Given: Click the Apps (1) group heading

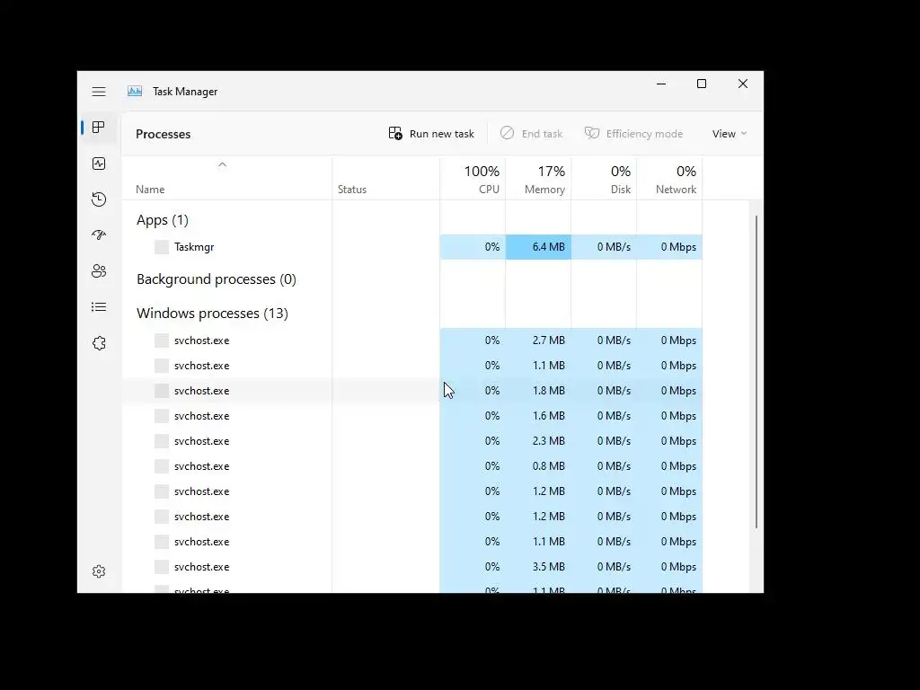Looking at the screenshot, I should tap(163, 220).
